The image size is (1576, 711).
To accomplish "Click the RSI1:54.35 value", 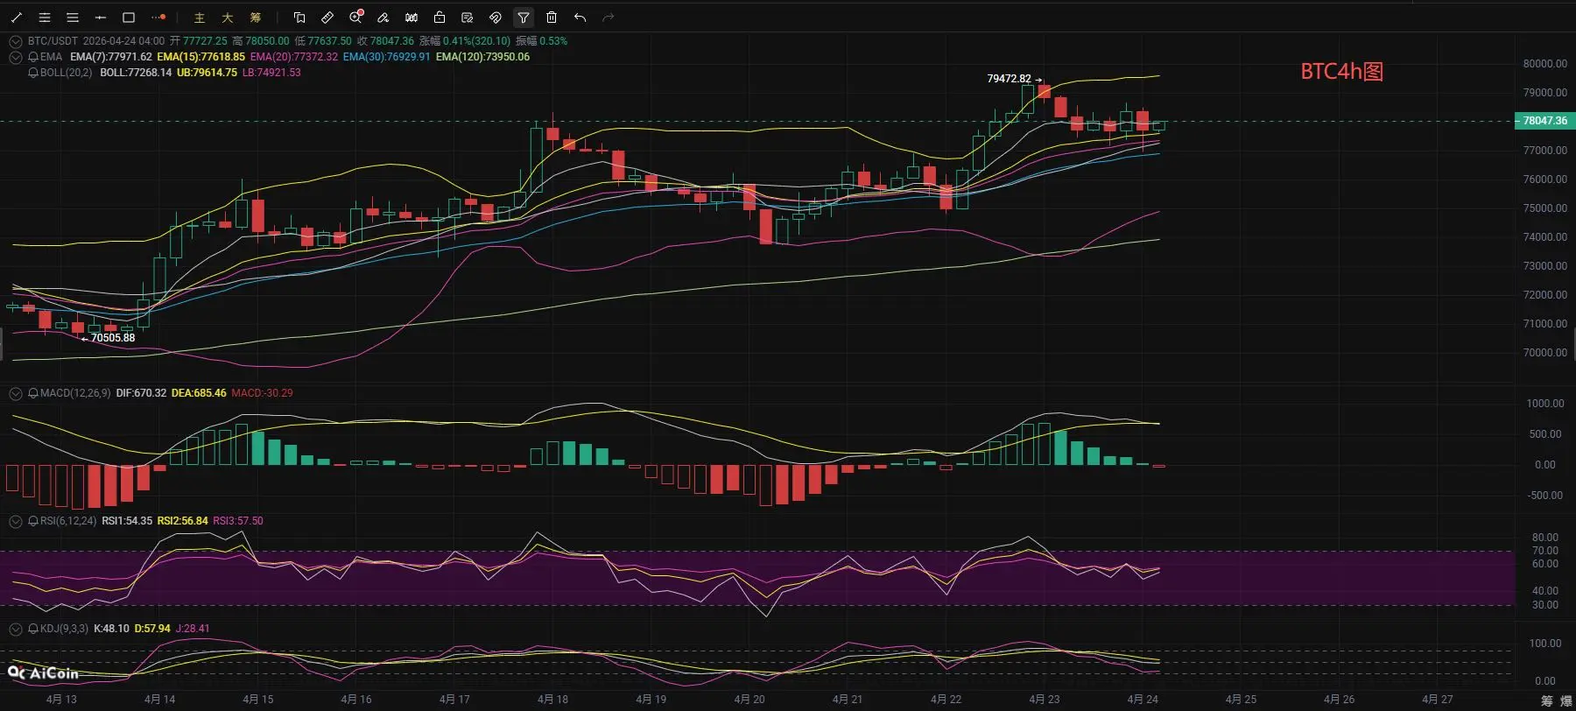I will [x=127, y=521].
